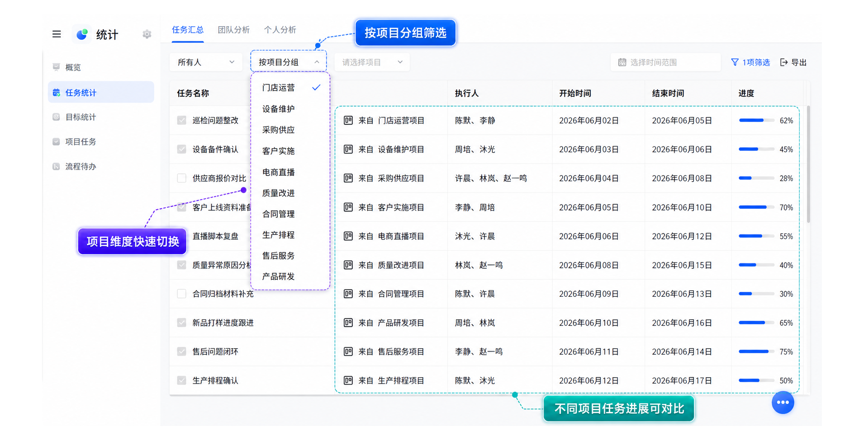Click the 统计 app logo icon
The height and width of the screenshot is (440, 864).
[x=82, y=34]
